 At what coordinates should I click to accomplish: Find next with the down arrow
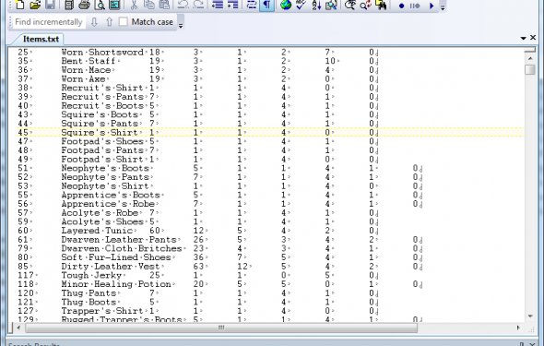pos(94,22)
